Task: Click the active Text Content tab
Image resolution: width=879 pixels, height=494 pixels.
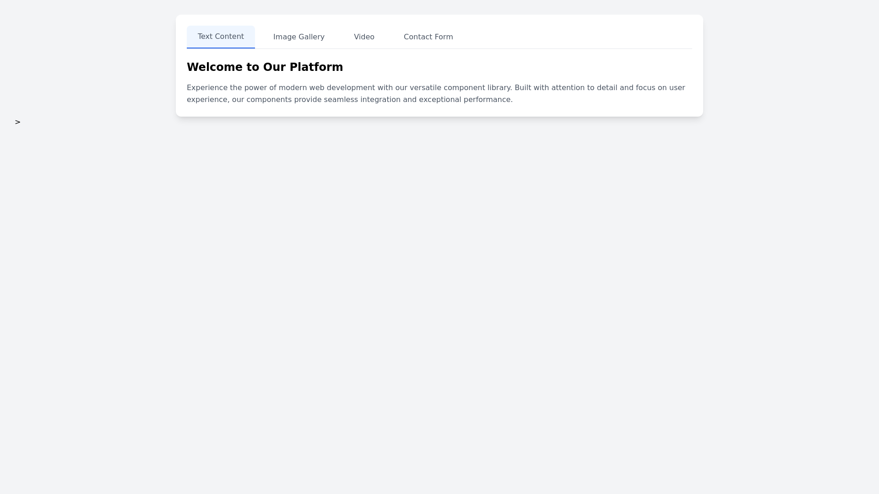Action: [221, 37]
